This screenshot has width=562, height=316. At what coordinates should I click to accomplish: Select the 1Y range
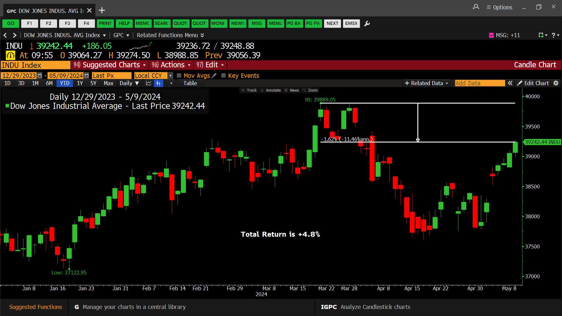80,83
